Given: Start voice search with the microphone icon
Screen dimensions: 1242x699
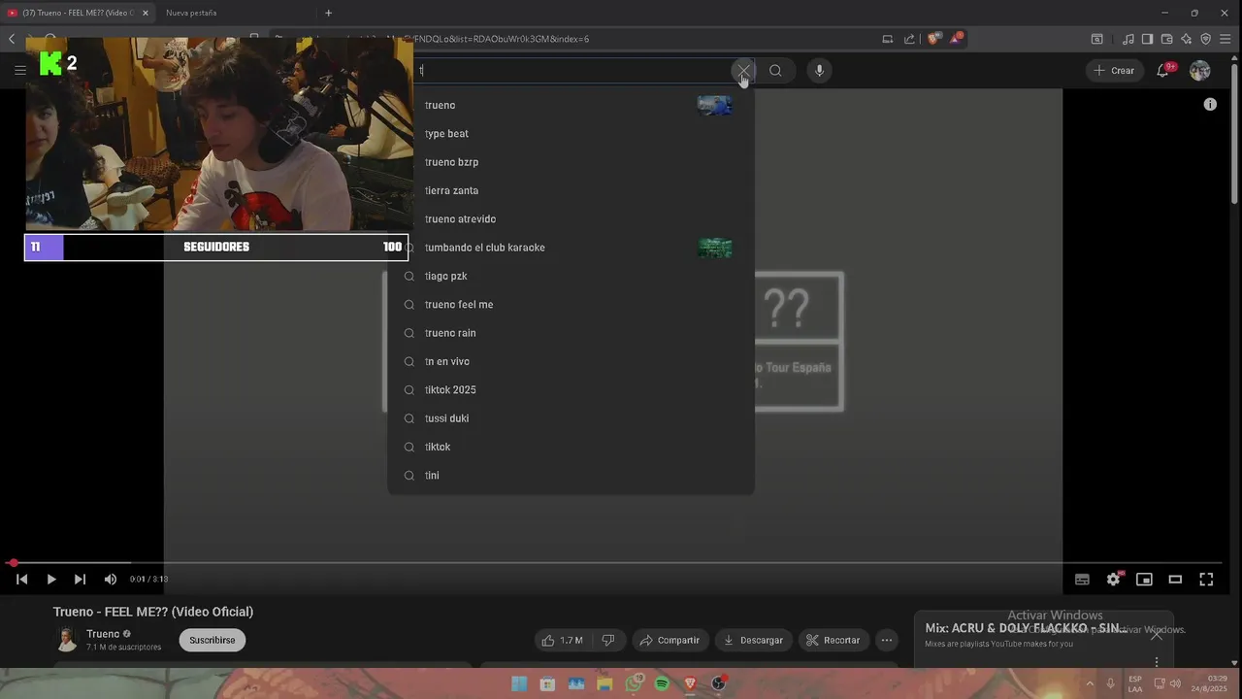Looking at the screenshot, I should point(819,70).
